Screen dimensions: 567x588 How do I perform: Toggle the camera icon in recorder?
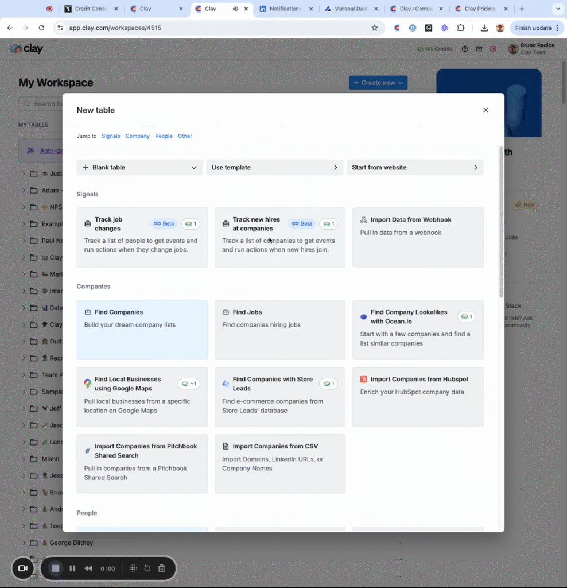(x=23, y=568)
